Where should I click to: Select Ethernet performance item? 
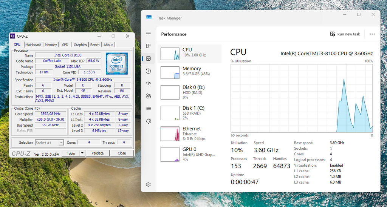click(190, 133)
